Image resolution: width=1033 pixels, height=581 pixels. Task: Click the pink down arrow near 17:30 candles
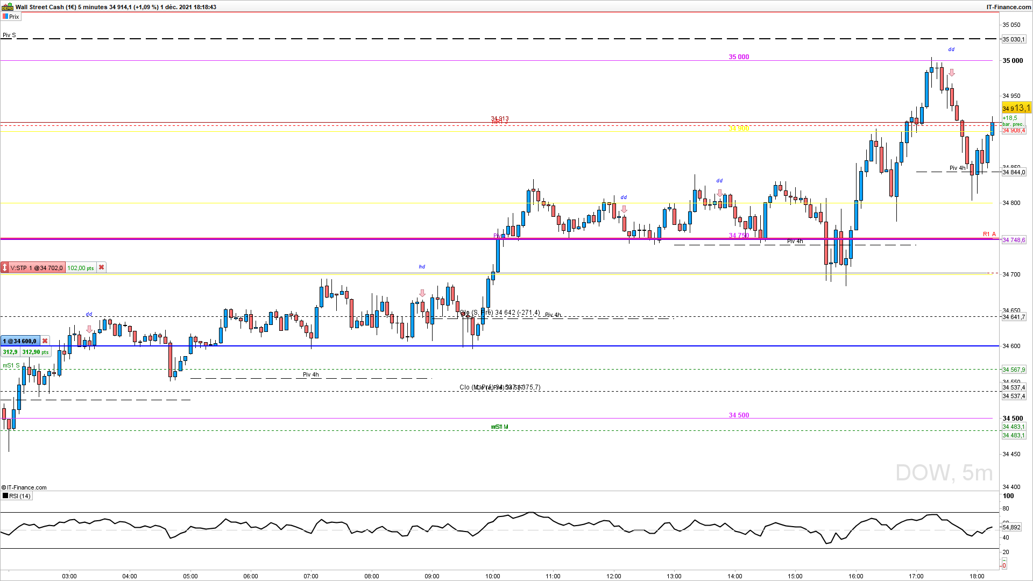click(x=951, y=73)
